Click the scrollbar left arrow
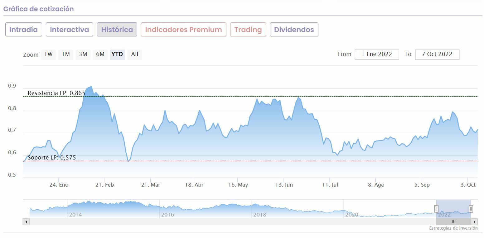Image resolution: width=484 pixels, height=238 pixels. pyautogui.click(x=26, y=222)
